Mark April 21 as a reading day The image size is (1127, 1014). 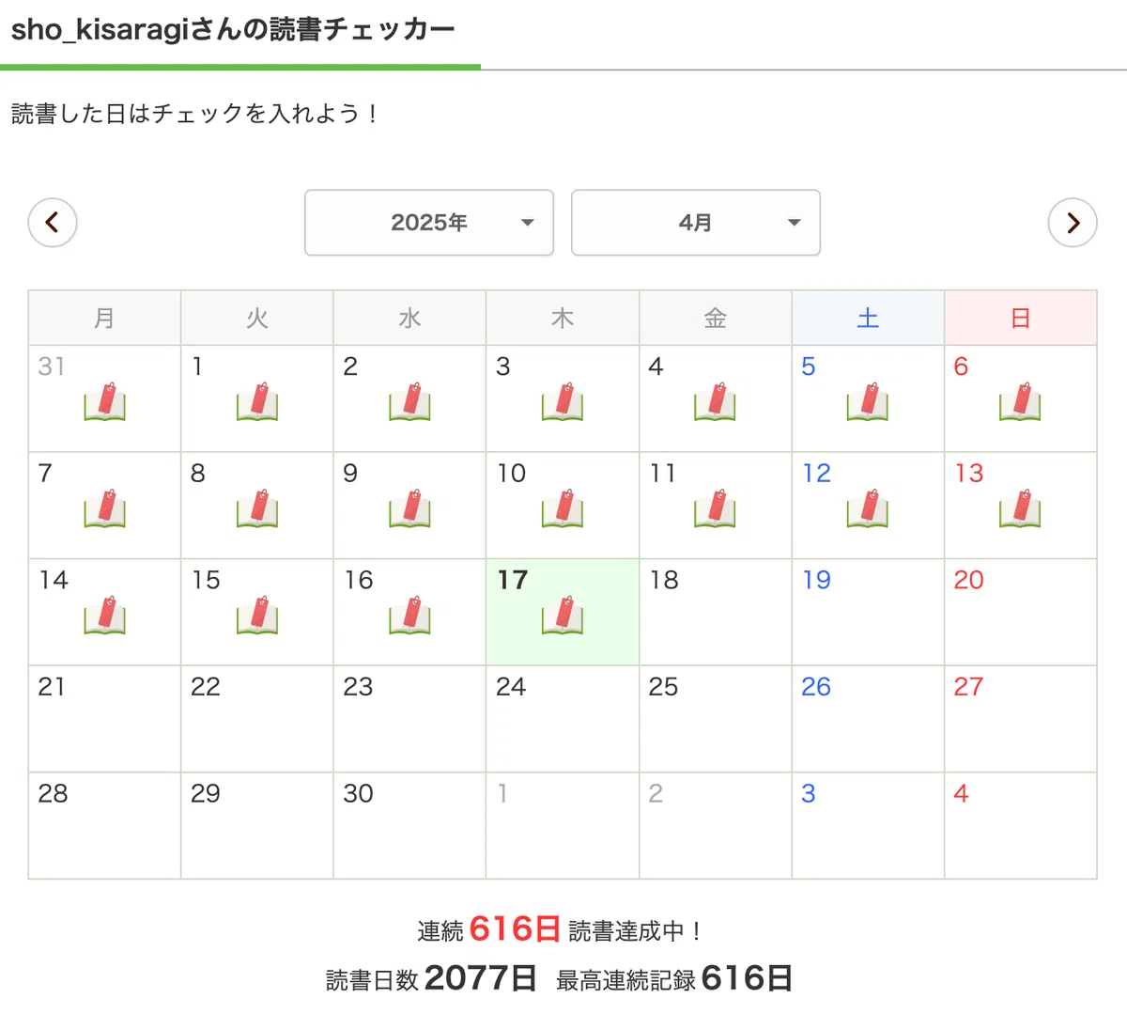pos(104,719)
